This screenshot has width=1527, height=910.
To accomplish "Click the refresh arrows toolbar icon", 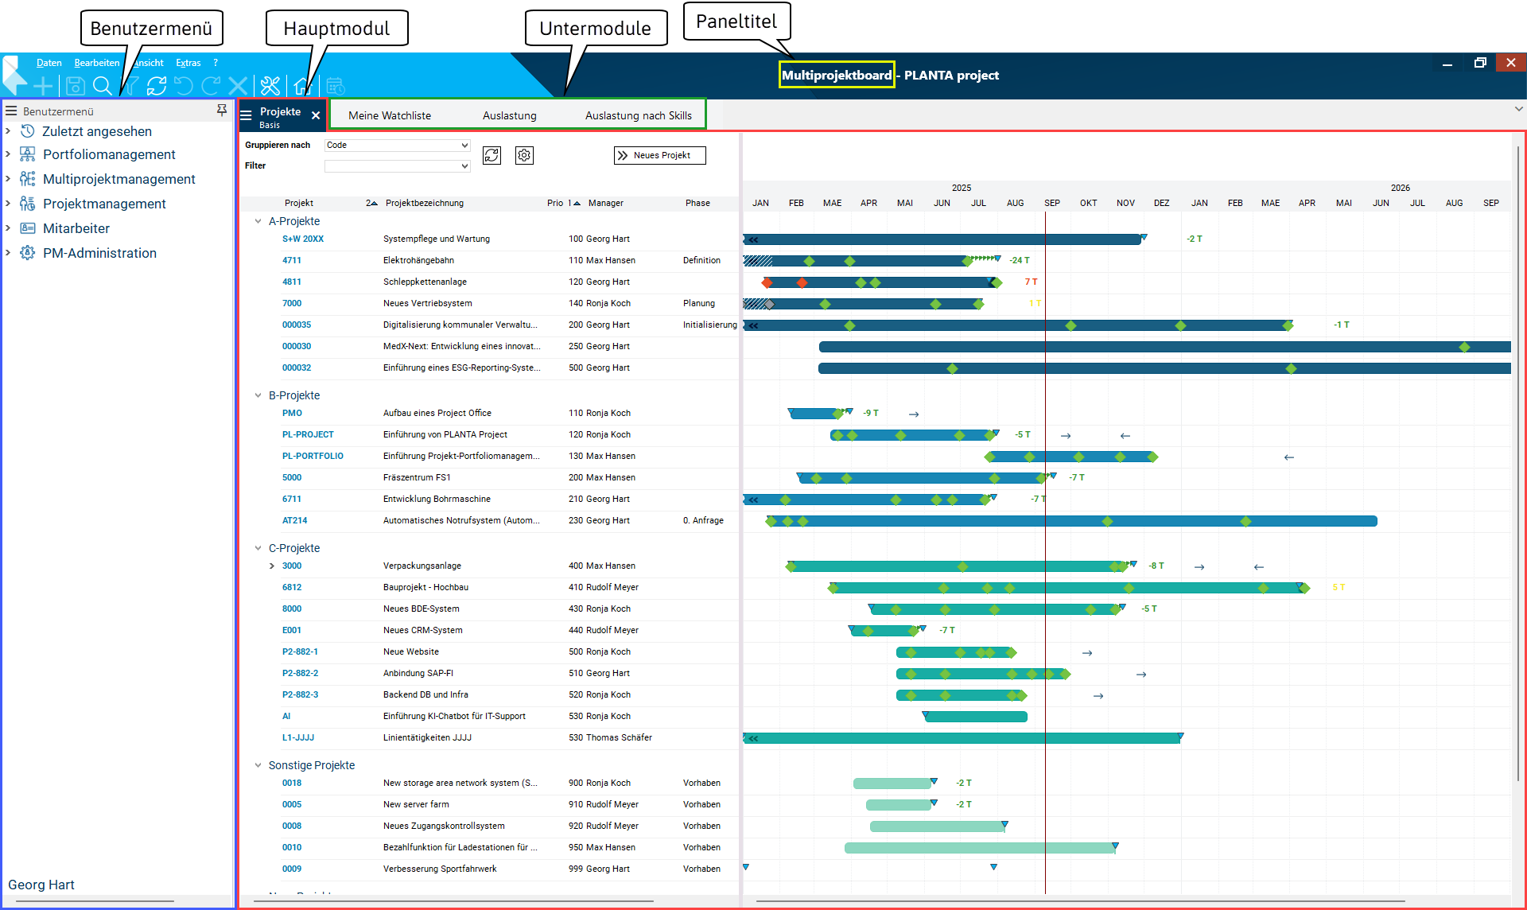I will (157, 85).
